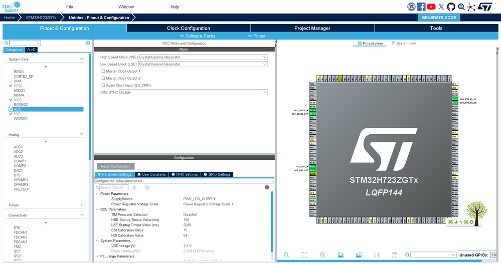
Task: Click the Facebook icon
Action: pyautogui.click(x=421, y=7)
